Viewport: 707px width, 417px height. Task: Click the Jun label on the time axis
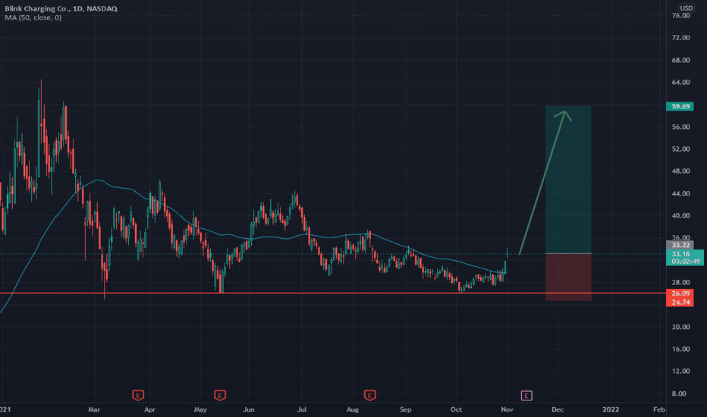point(249,409)
